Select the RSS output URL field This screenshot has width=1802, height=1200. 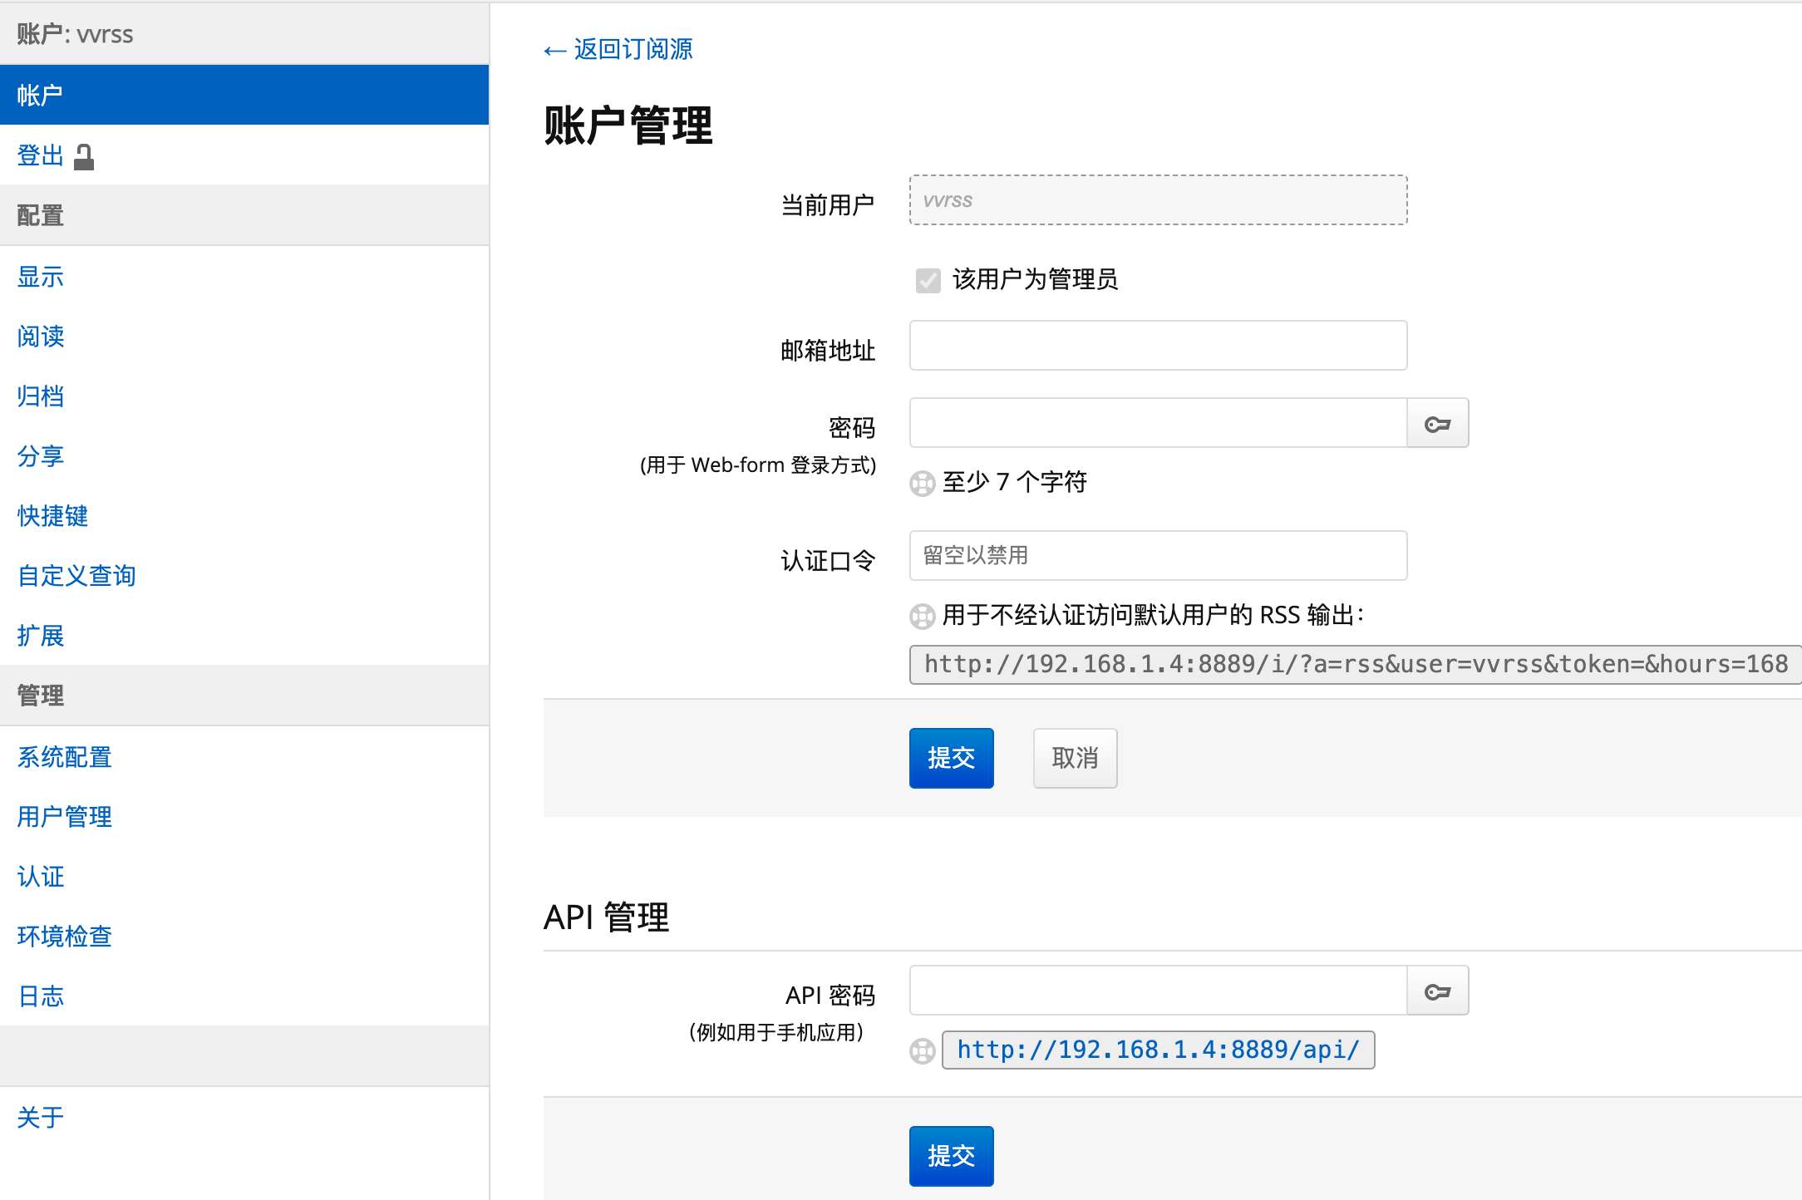[x=1355, y=664]
